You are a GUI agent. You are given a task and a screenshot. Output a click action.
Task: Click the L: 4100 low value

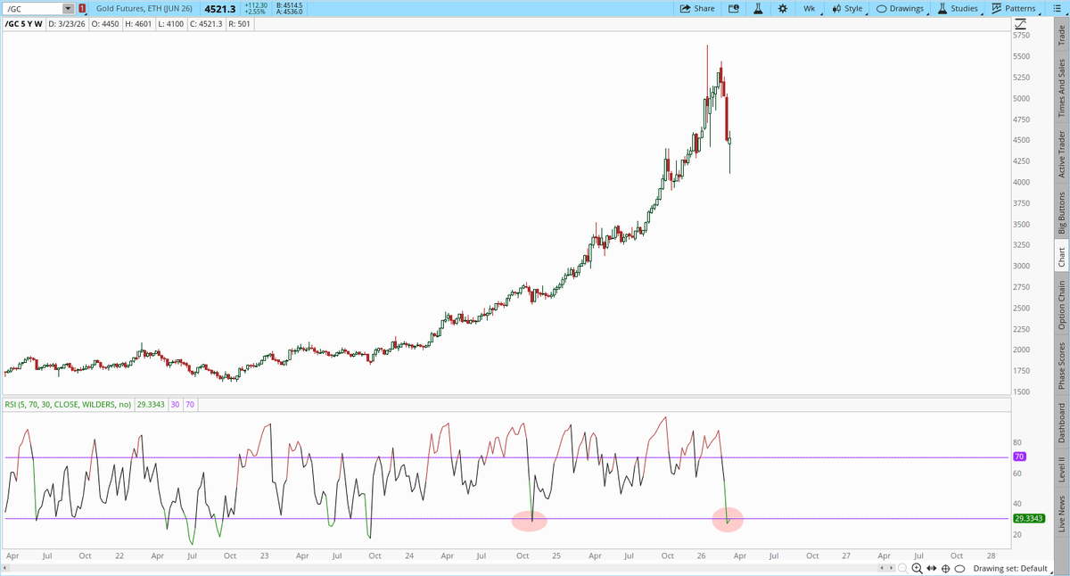(x=169, y=24)
